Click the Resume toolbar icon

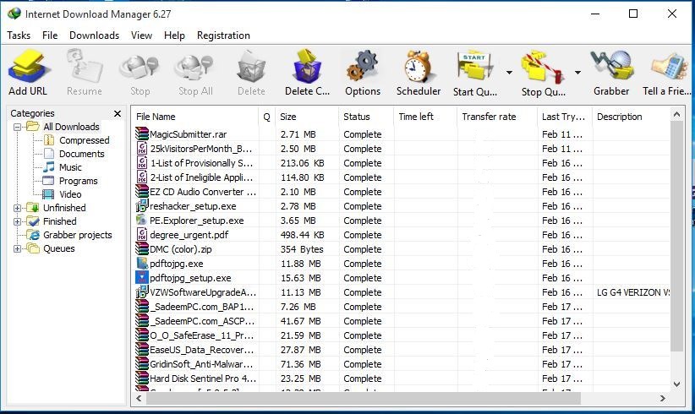coord(85,67)
